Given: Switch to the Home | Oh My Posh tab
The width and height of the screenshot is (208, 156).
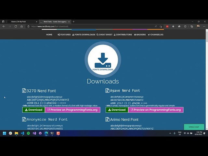Looking at the screenshot, I should tap(22, 22).
